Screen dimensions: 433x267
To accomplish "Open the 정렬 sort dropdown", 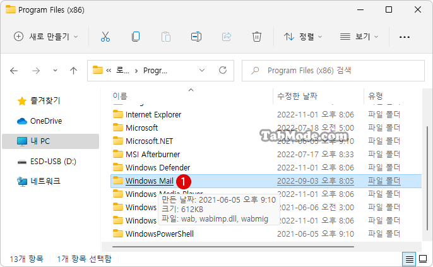I will (x=303, y=37).
